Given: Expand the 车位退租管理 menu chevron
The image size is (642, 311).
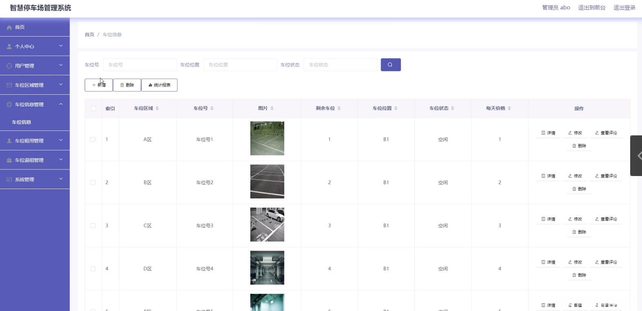Looking at the screenshot, I should pyautogui.click(x=61, y=160).
